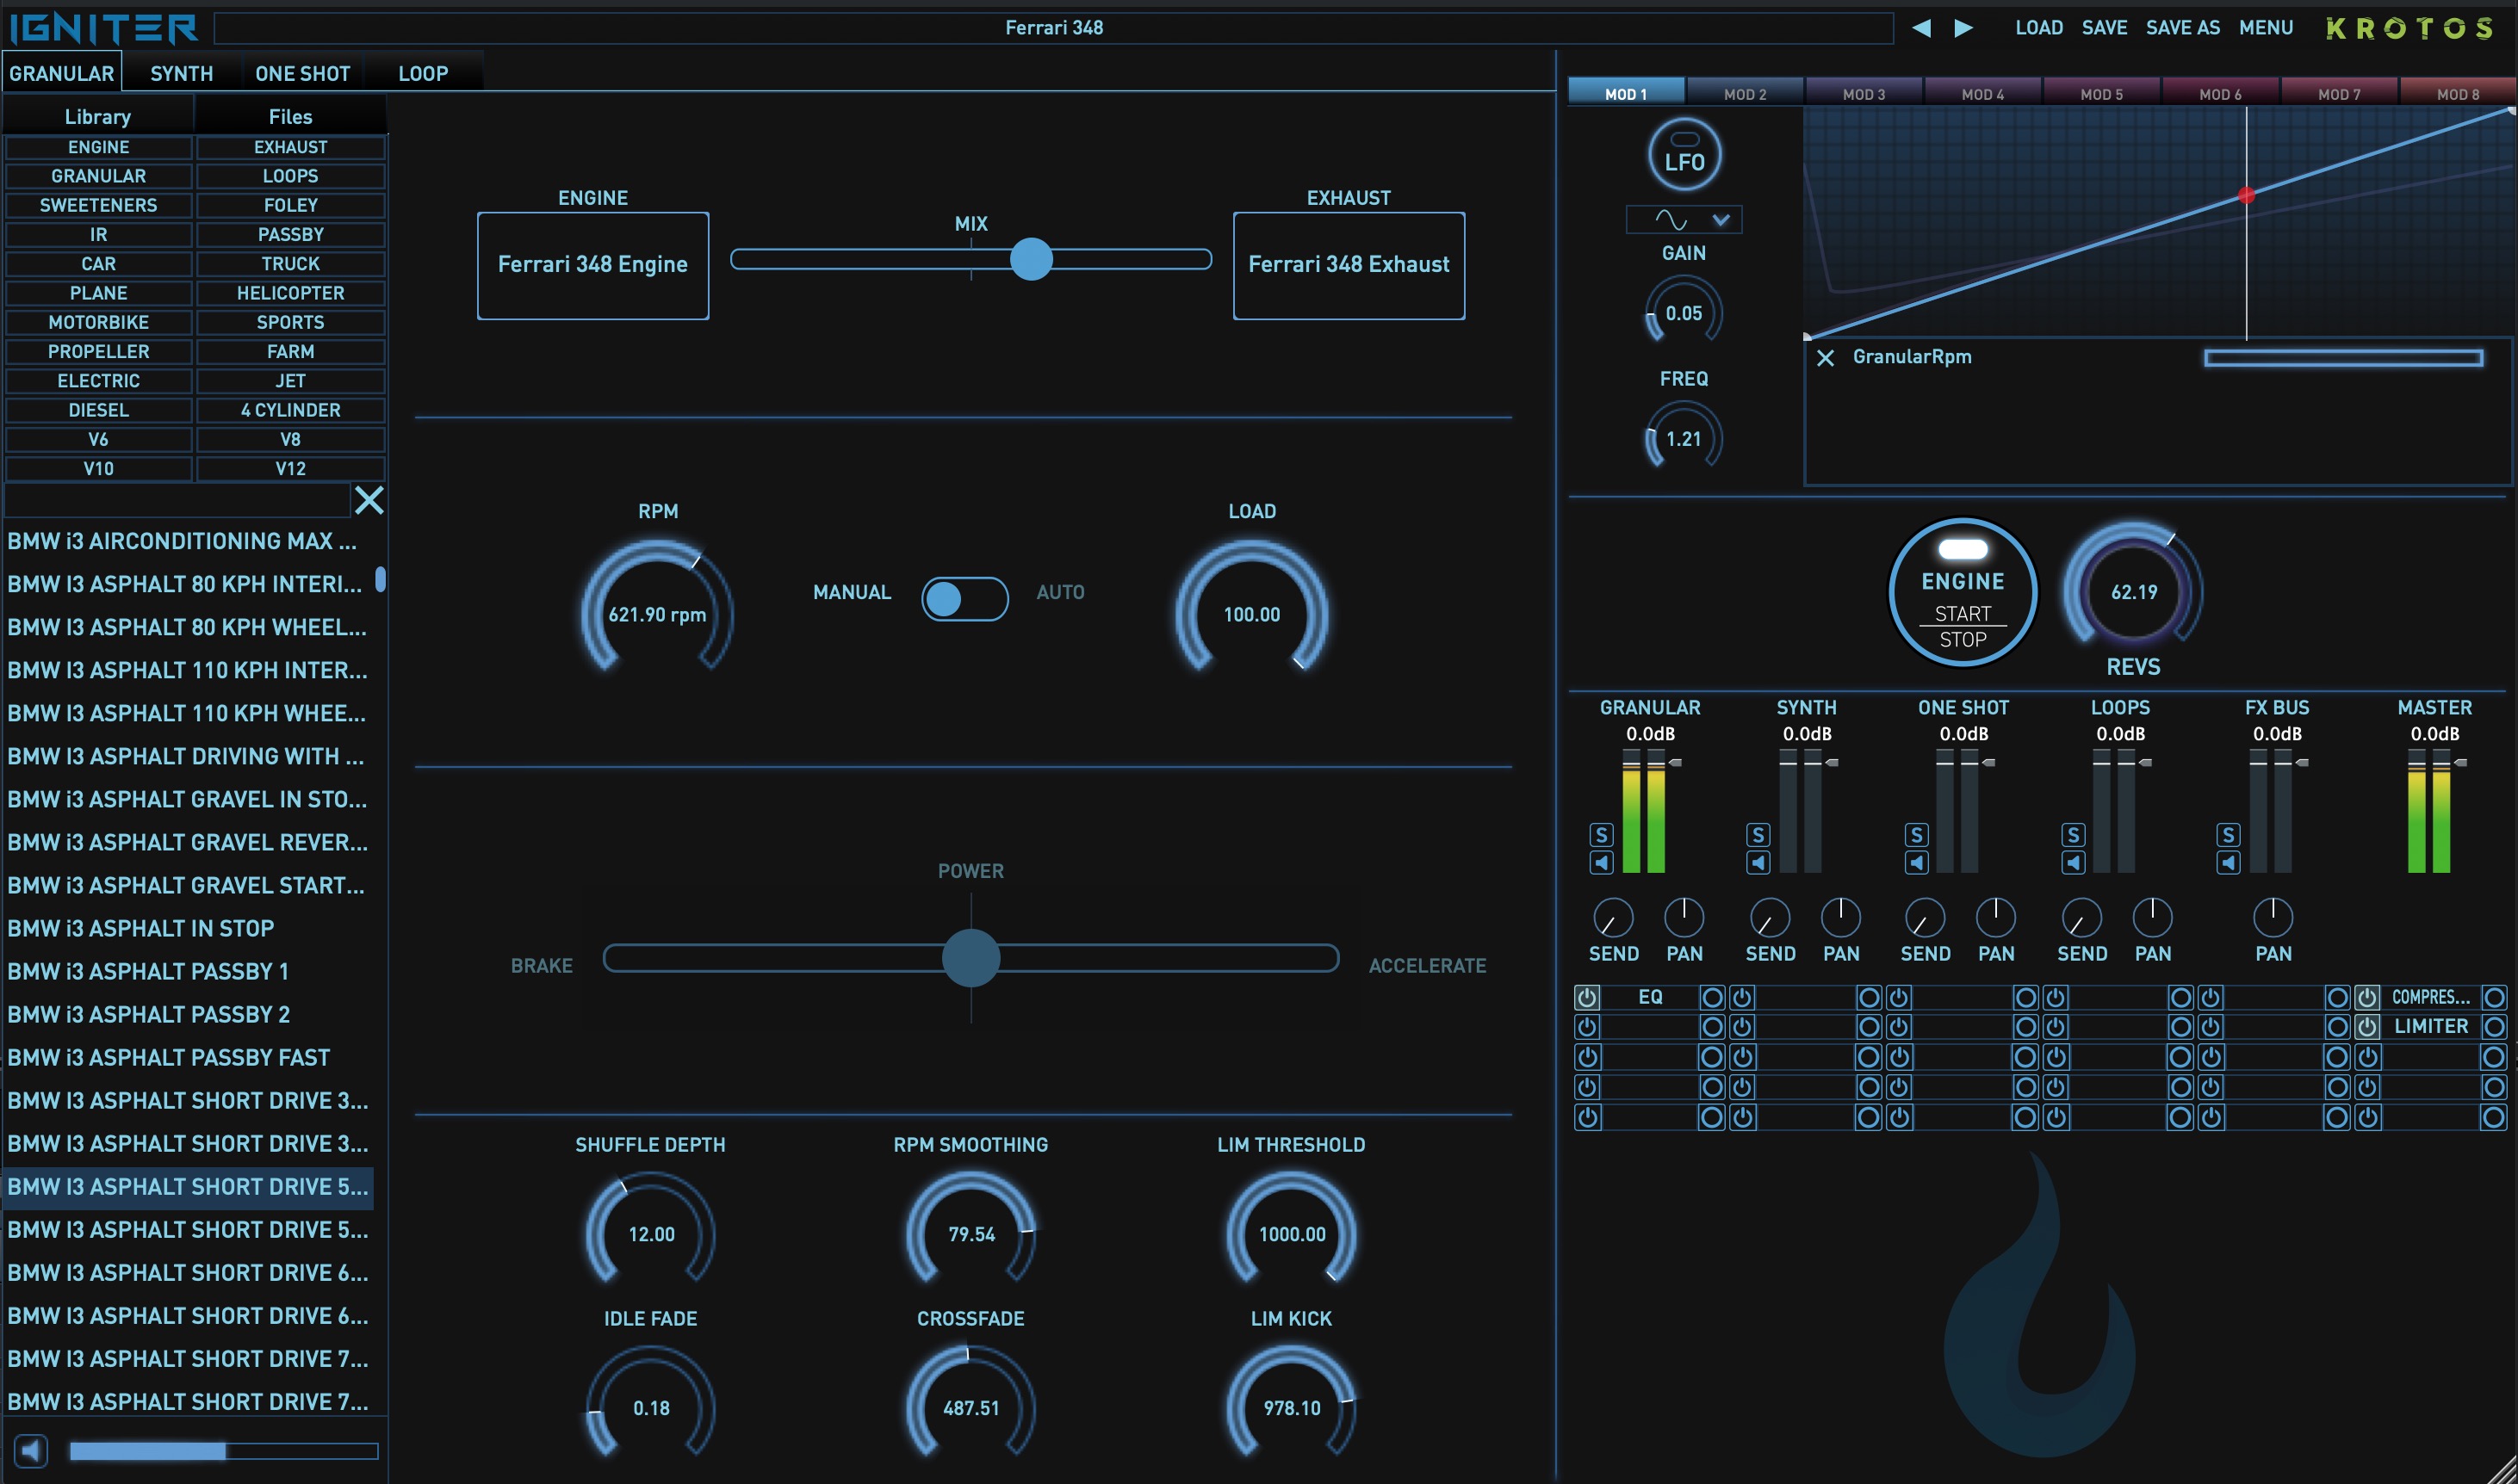Image resolution: width=2518 pixels, height=1484 pixels.
Task: Open the MENU option in the top bar
Action: (x=2266, y=28)
